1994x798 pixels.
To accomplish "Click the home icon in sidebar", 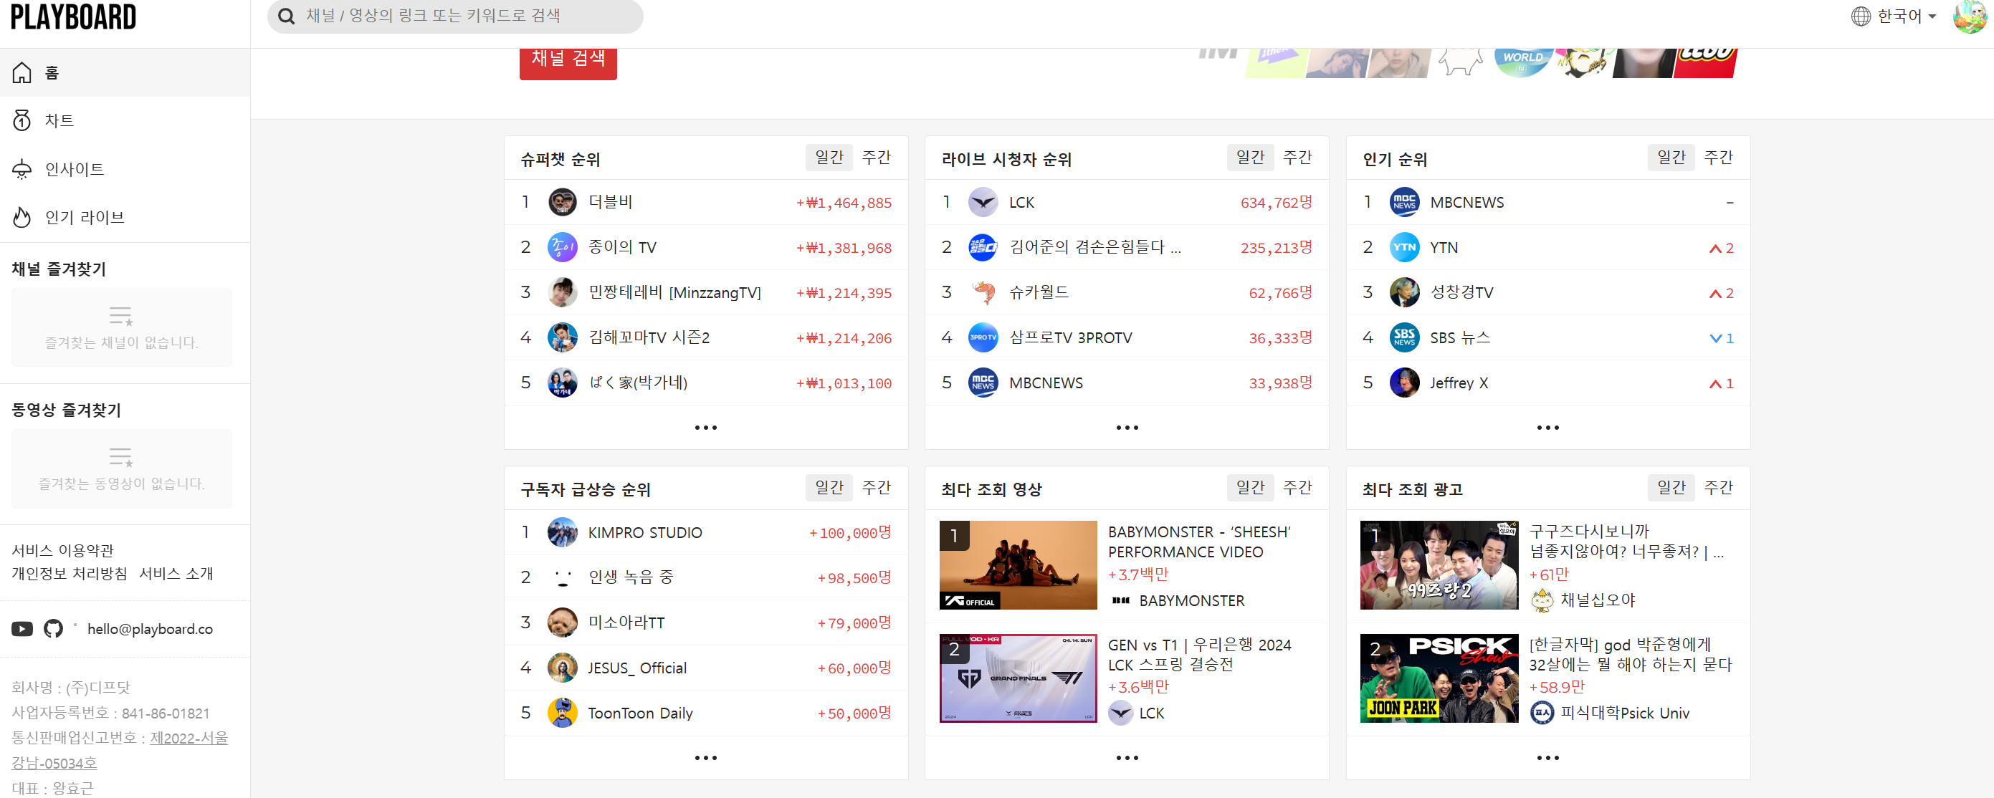I will (x=22, y=72).
